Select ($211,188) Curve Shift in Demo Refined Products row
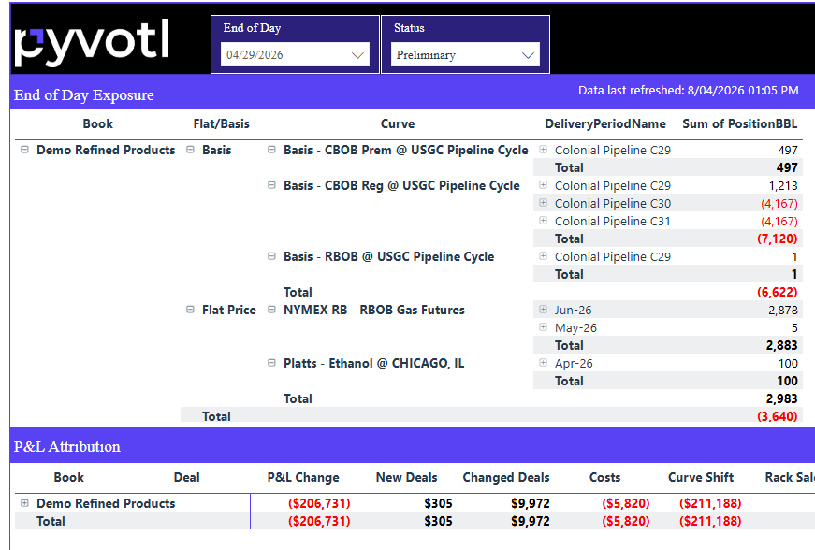815x550 pixels. 710,503
